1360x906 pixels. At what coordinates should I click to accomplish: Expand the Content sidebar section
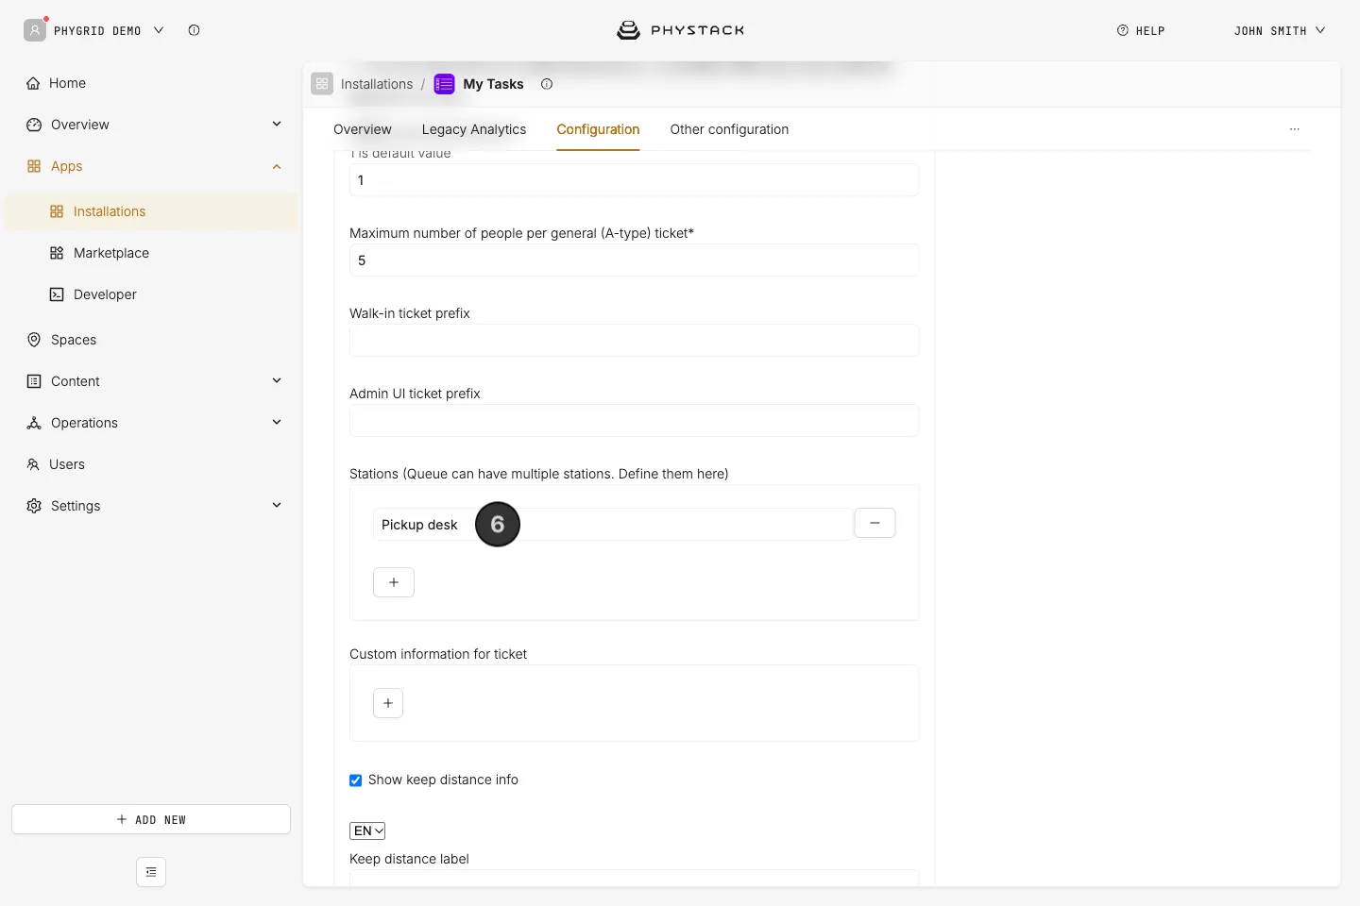(277, 381)
